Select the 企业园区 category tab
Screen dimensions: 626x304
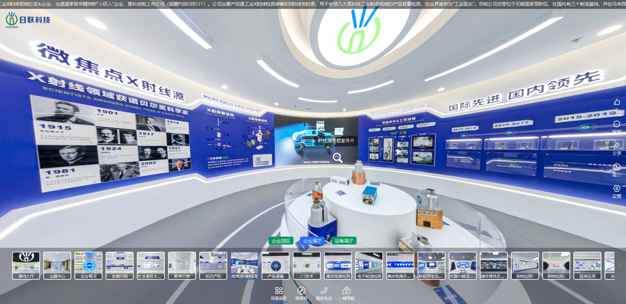coord(281,241)
